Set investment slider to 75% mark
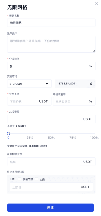This screenshot has width=101, height=216. [x=73, y=133]
